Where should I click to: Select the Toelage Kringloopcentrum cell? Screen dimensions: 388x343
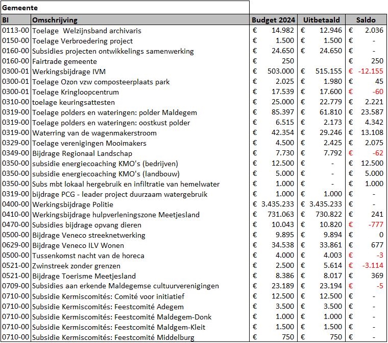[140, 92]
